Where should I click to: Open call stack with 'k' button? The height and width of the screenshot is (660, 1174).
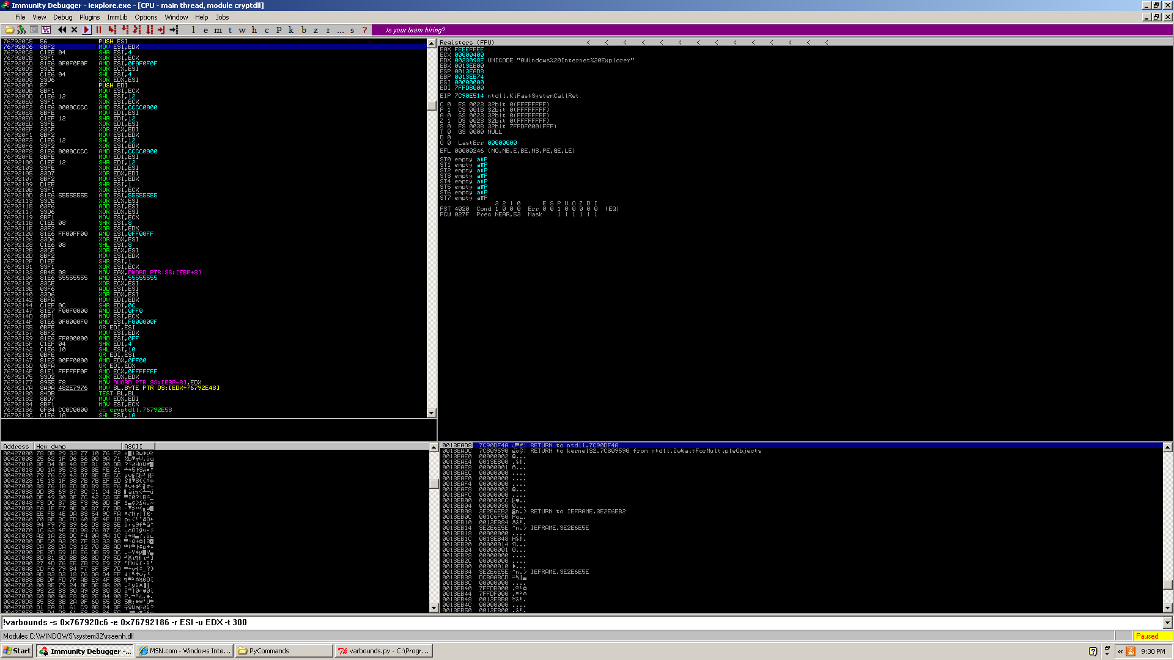(291, 29)
